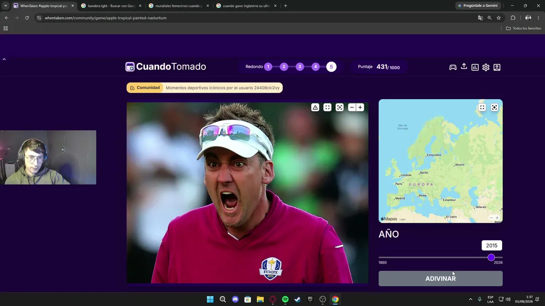Go to round 3 indicator
545x306 pixels.
(300, 67)
